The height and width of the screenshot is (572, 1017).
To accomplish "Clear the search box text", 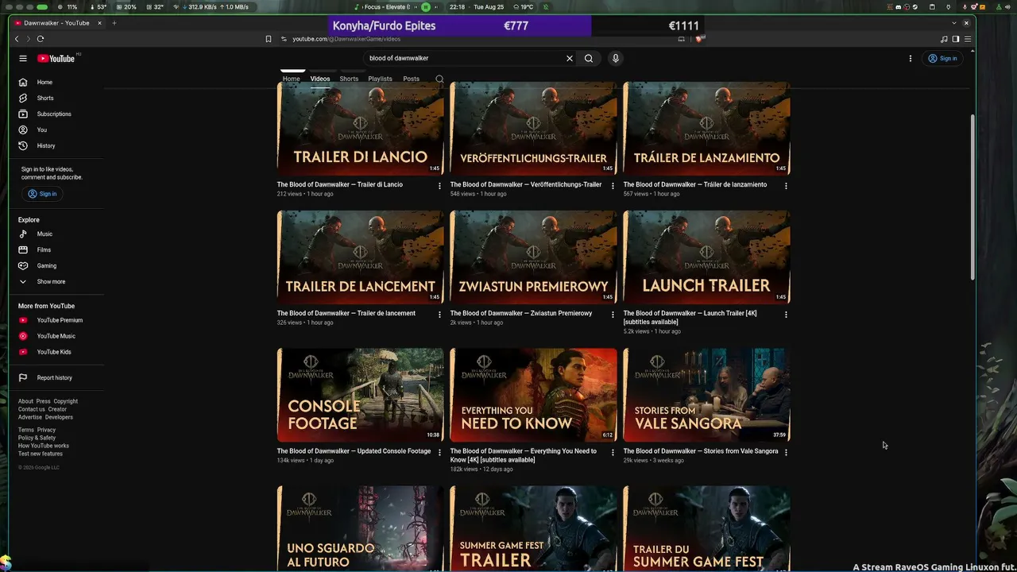I will point(569,58).
